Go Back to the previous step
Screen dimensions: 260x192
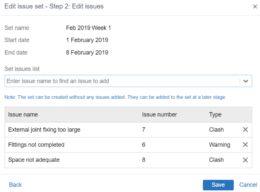[15, 185]
